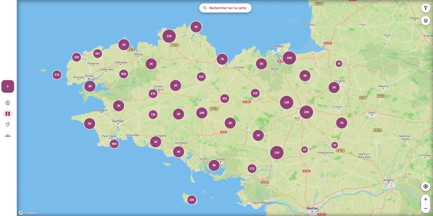
Task: Expand the 20K cluster near Saint-Malo
Action: click(289, 58)
